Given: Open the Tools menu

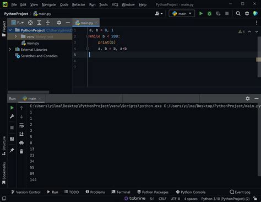Looking at the screenshot, I should (x=104, y=4).
